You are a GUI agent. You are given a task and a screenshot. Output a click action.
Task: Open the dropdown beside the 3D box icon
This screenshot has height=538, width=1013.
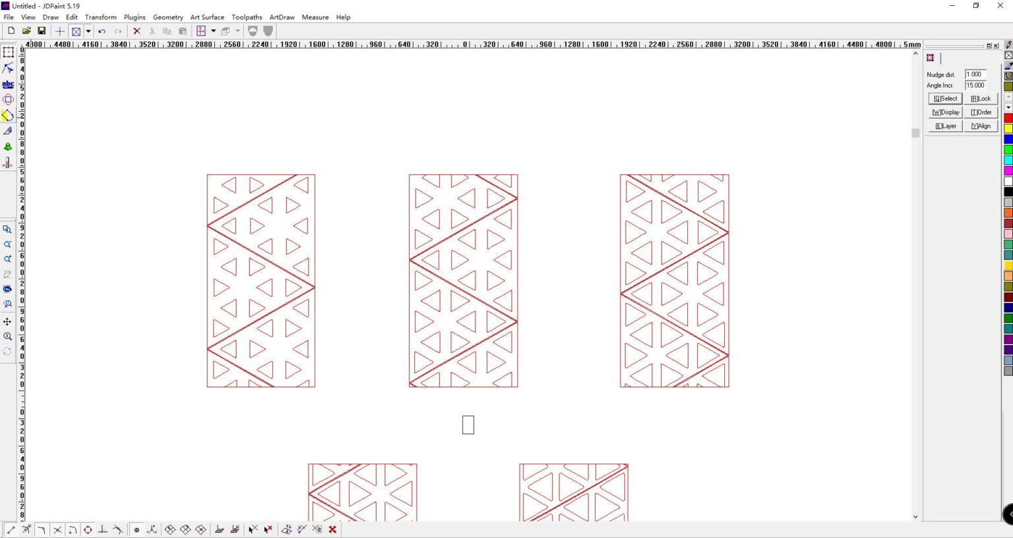pyautogui.click(x=237, y=31)
